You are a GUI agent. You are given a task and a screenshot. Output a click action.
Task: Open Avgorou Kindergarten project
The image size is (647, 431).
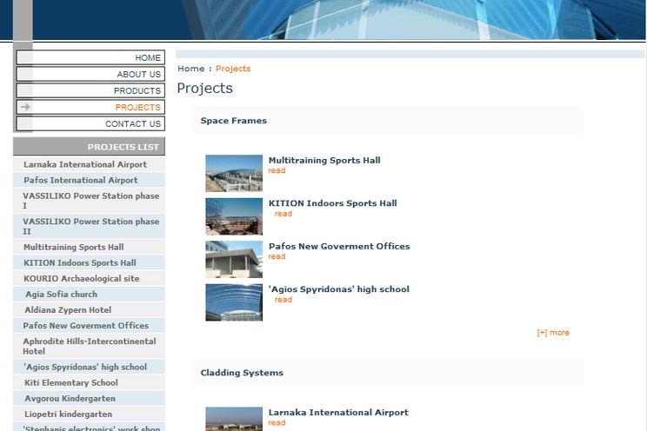(89, 398)
